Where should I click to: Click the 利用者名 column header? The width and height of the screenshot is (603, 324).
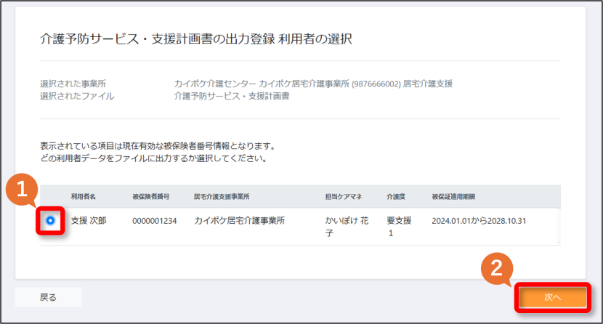pos(83,196)
